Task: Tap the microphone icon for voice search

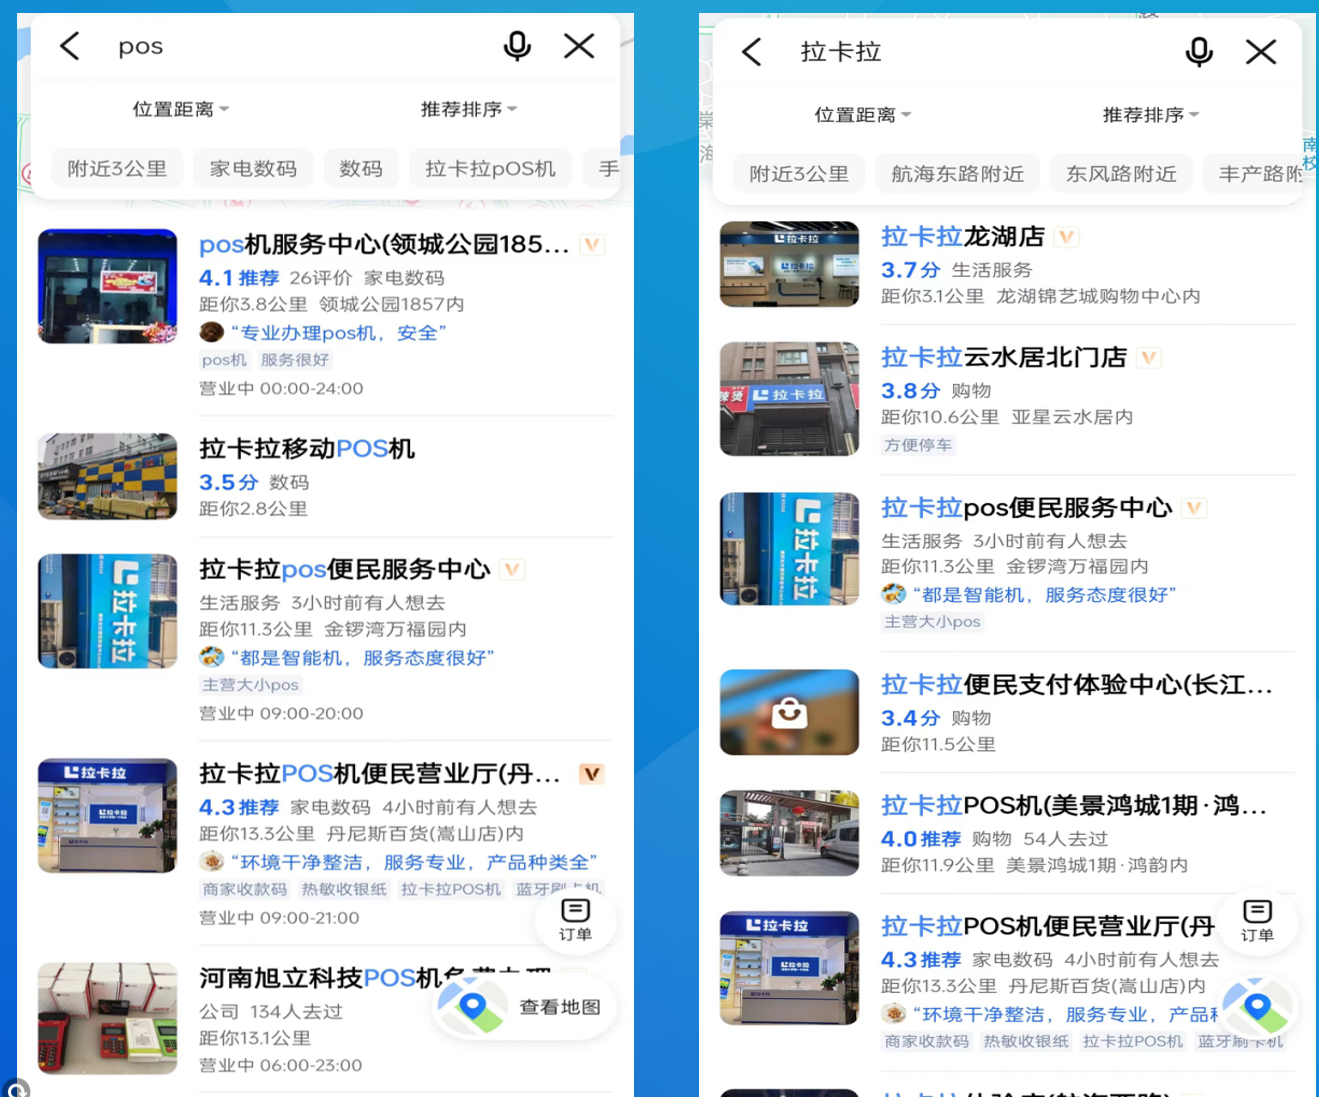Action: 517,46
